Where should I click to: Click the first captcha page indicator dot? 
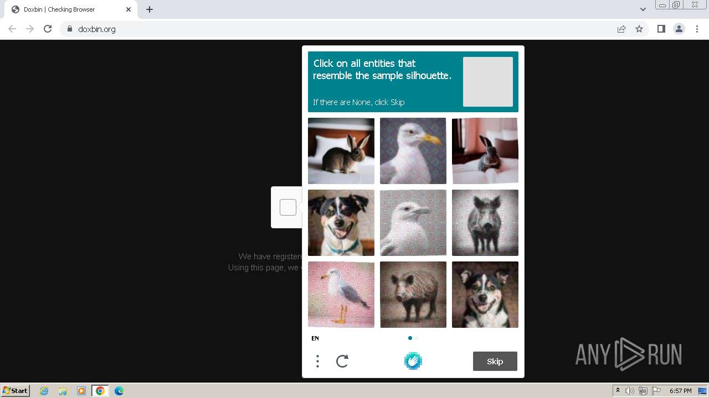(x=410, y=338)
